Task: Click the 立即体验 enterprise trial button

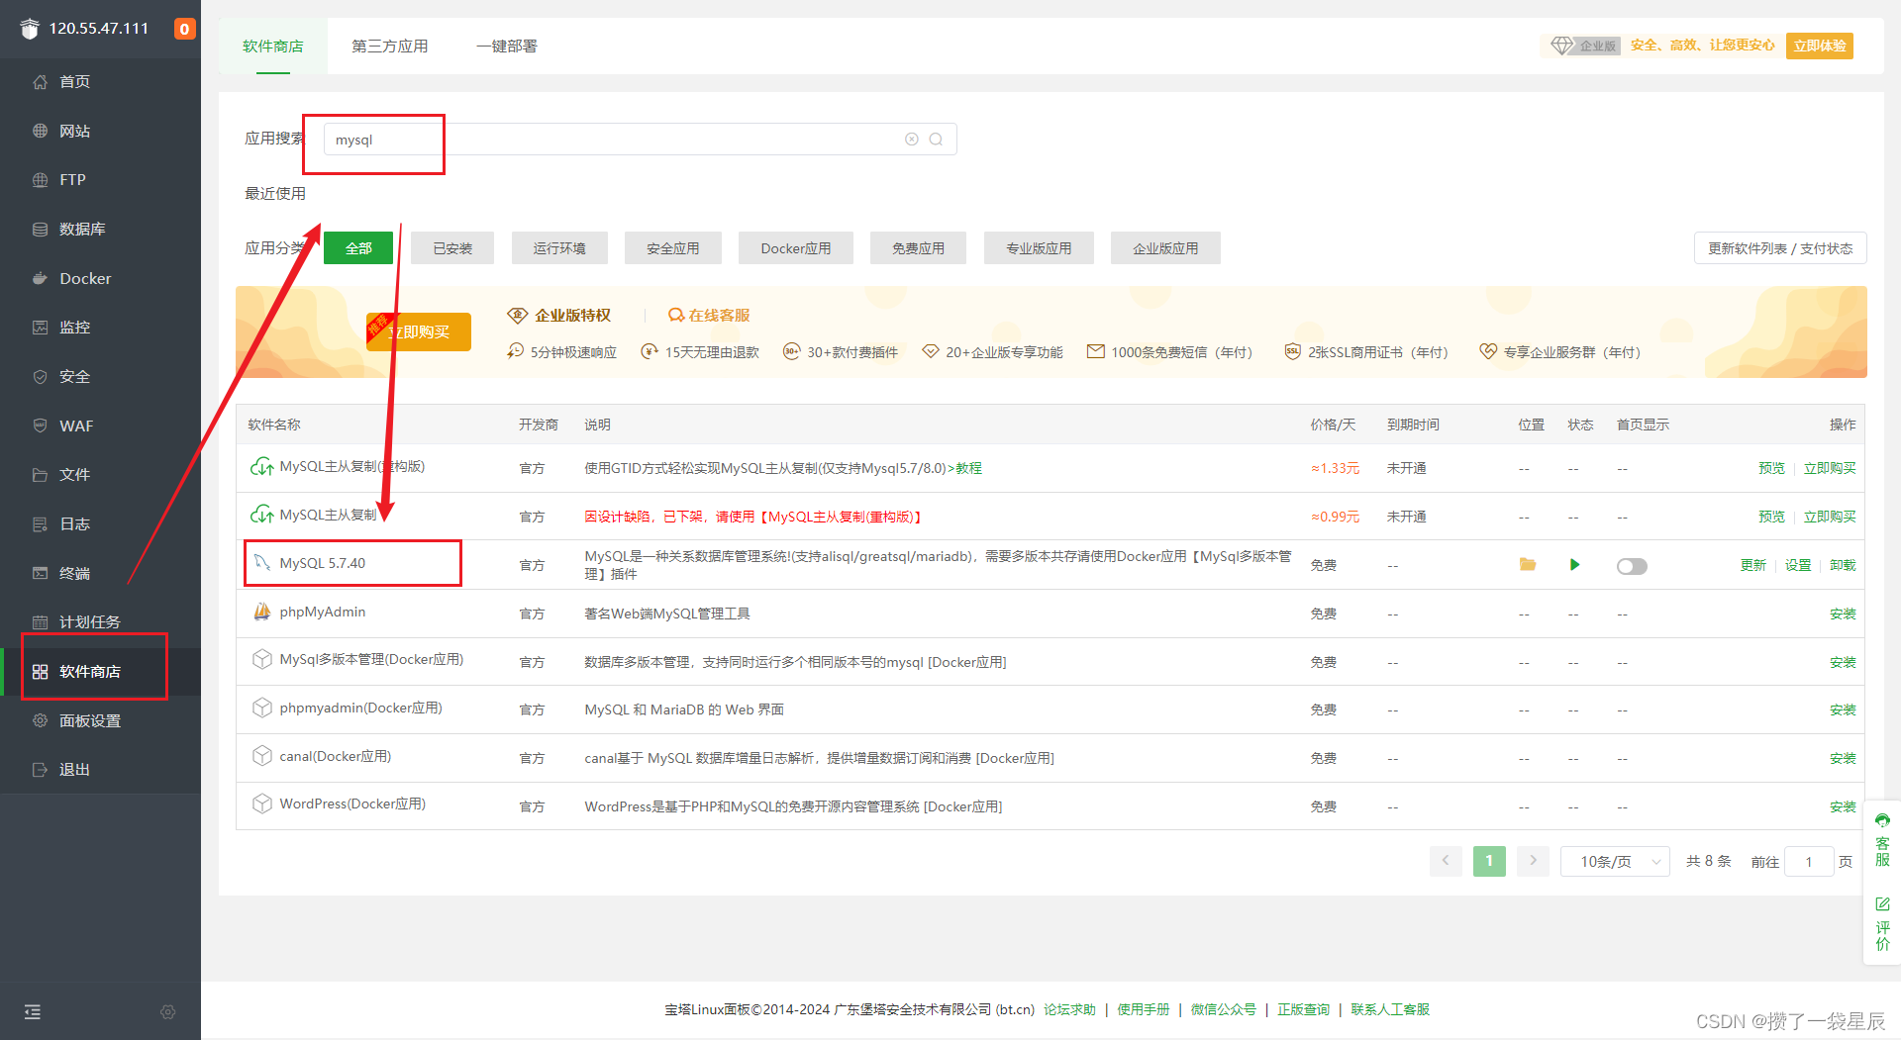Action: pyautogui.click(x=1820, y=46)
